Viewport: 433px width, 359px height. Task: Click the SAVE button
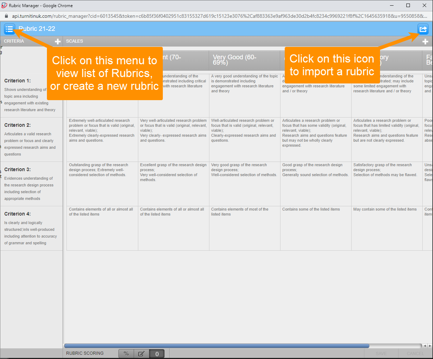pyautogui.click(x=381, y=353)
